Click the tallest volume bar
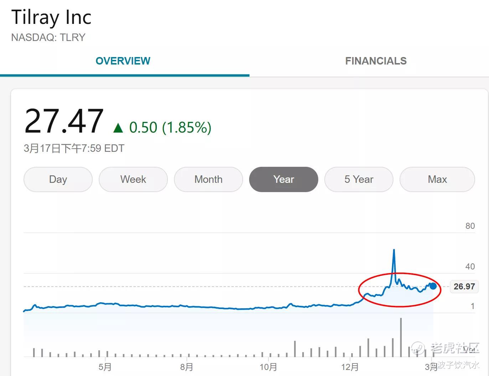Screen dimensions: 489x376 (401, 337)
